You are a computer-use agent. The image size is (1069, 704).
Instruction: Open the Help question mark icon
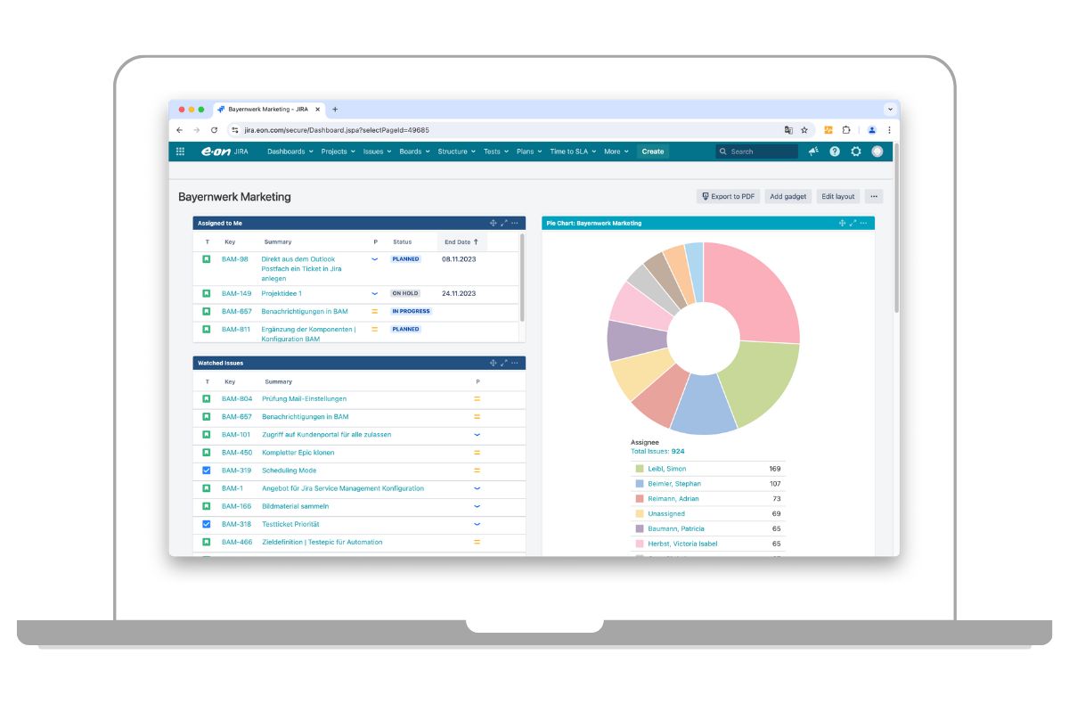(x=835, y=151)
